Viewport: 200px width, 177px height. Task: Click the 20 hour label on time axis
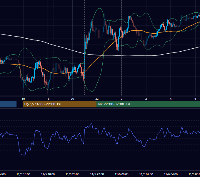[x=72, y=99]
